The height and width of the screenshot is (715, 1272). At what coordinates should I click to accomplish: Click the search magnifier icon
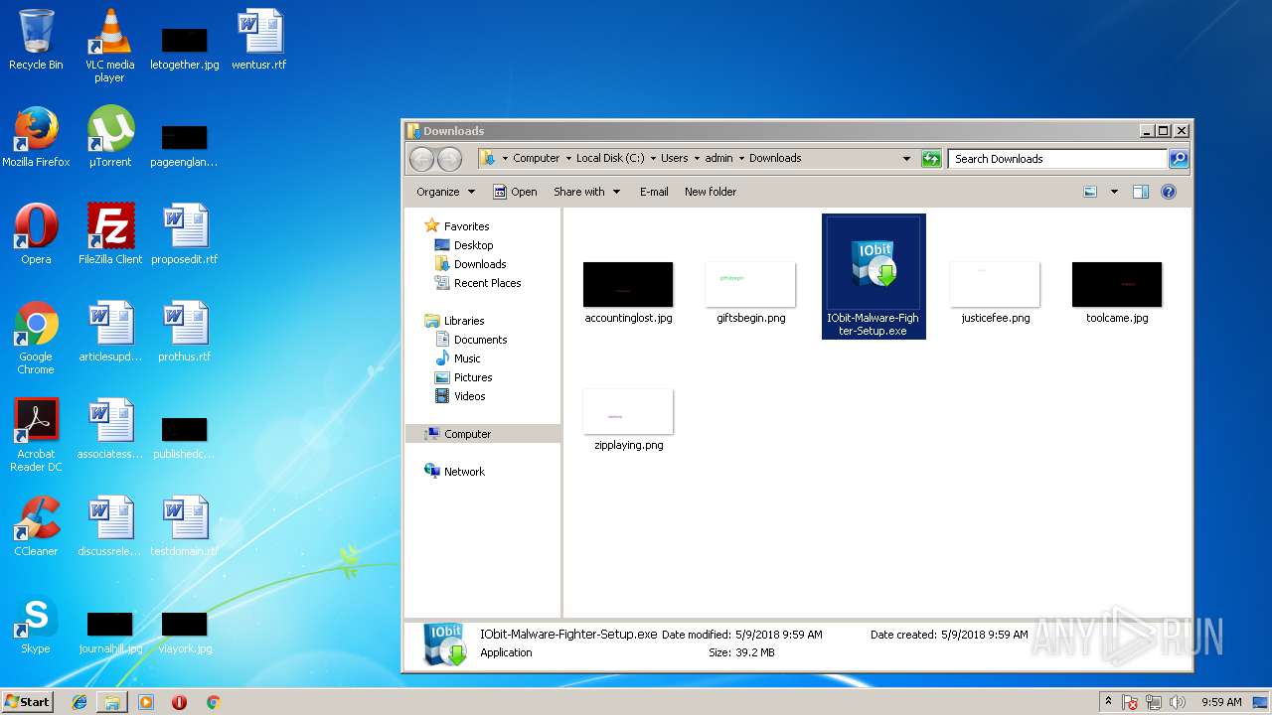pos(1179,159)
